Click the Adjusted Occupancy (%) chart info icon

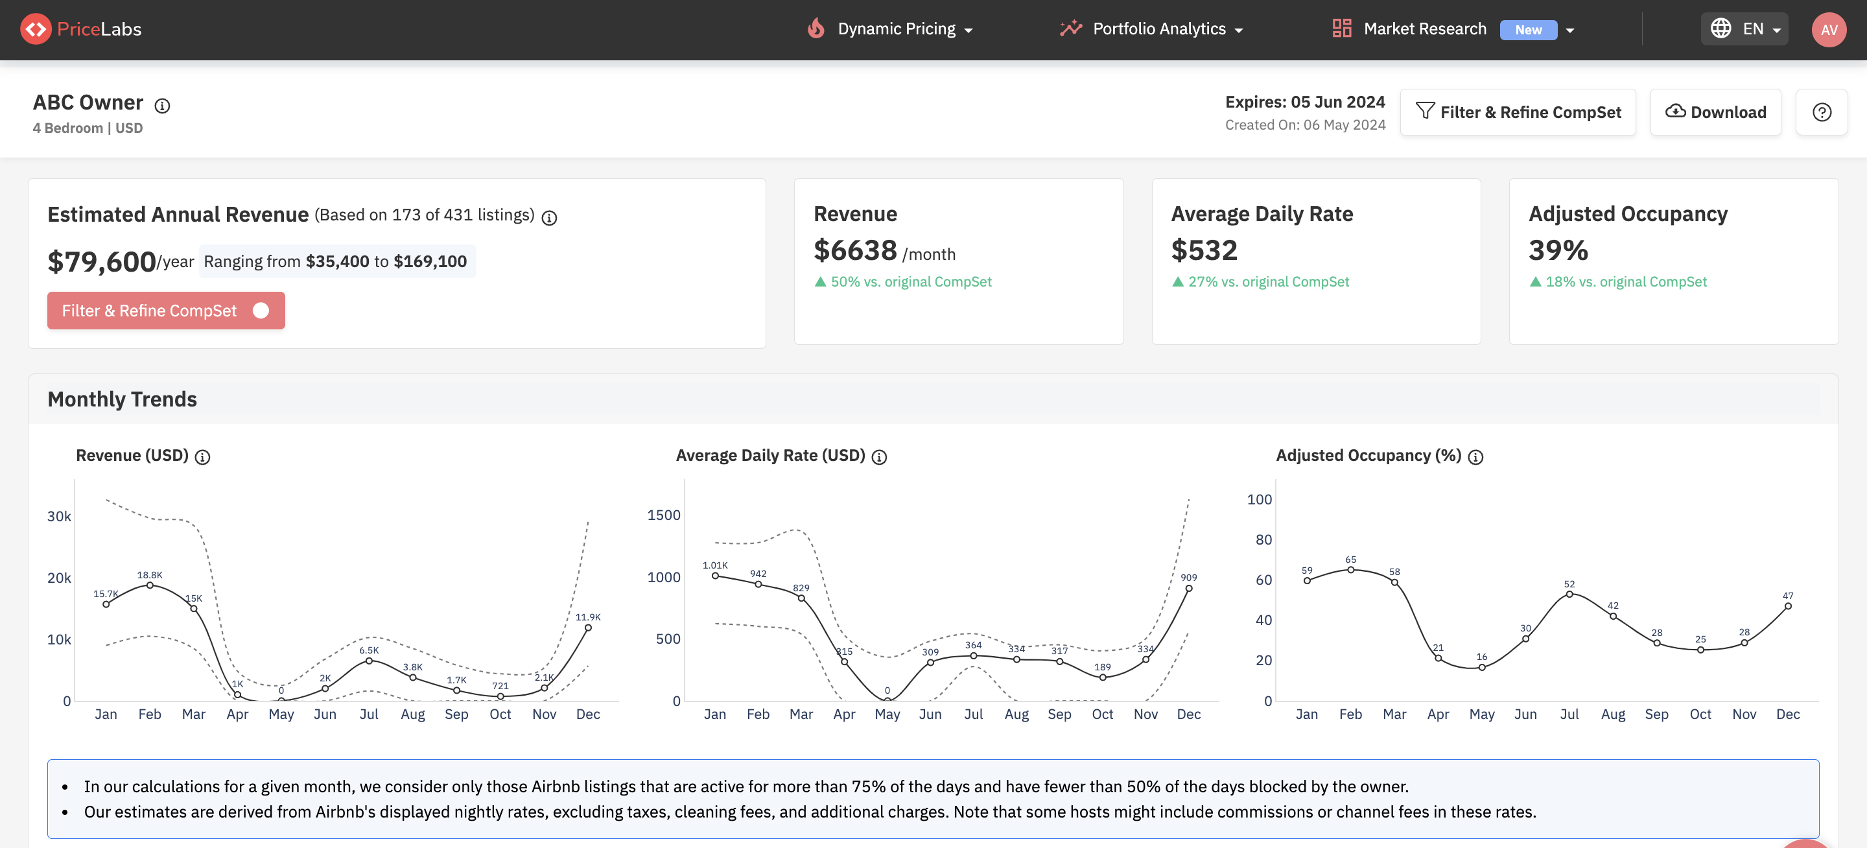pyautogui.click(x=1476, y=456)
